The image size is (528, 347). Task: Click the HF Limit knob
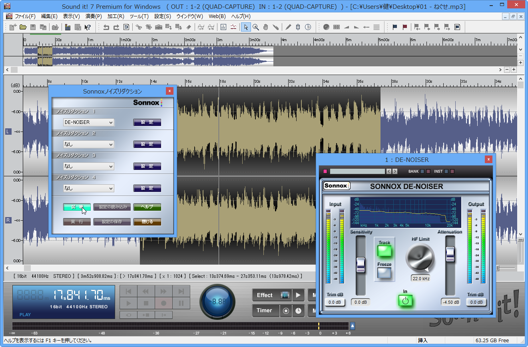[x=420, y=257]
